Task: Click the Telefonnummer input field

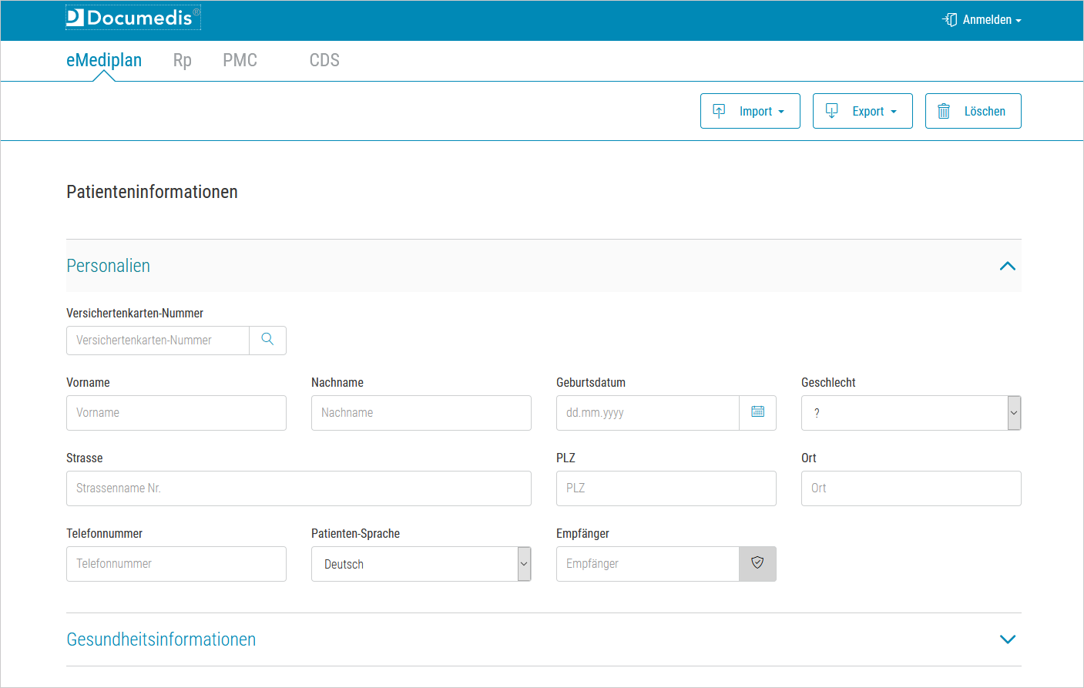Action: click(x=176, y=563)
